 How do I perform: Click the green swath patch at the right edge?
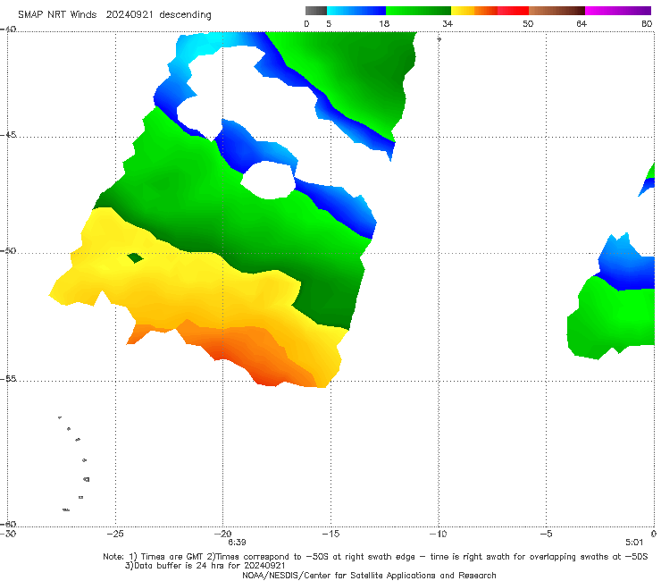click(x=614, y=316)
